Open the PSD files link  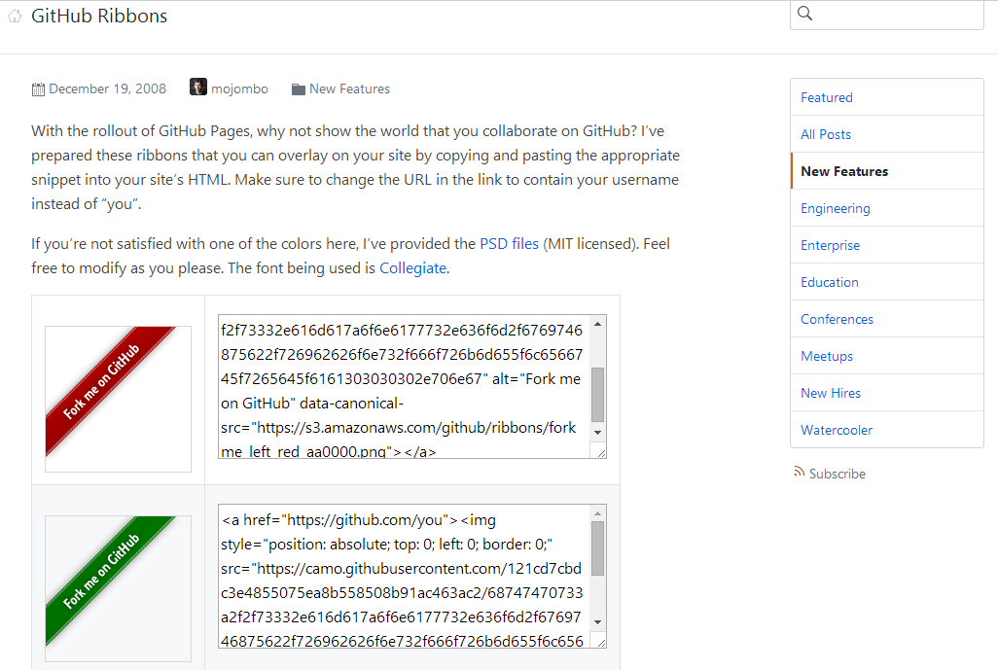(x=509, y=244)
